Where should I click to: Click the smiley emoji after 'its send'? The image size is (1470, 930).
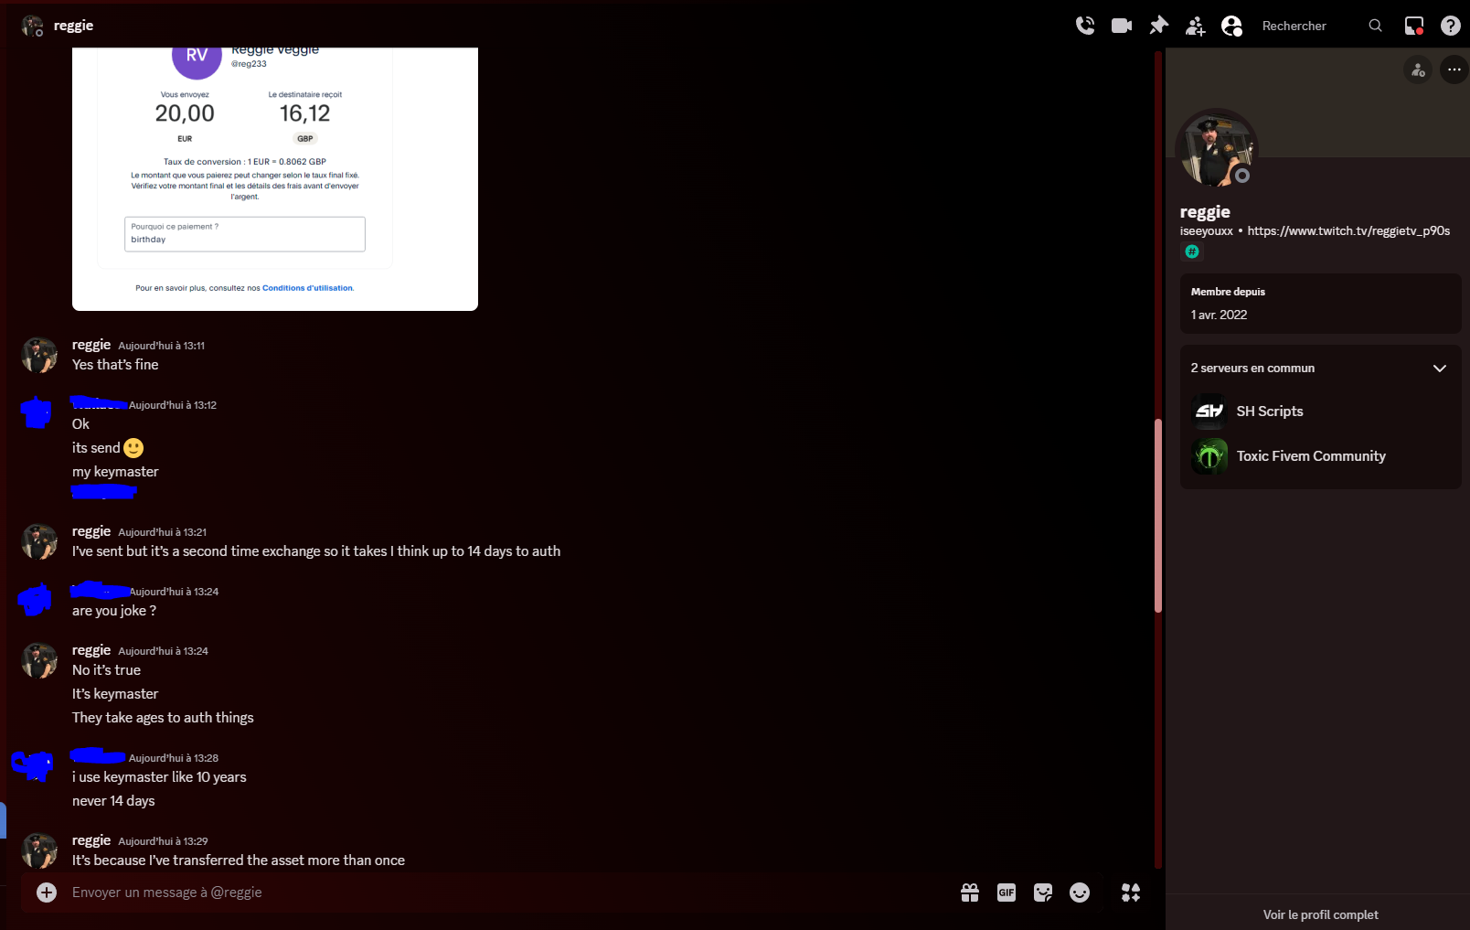pyautogui.click(x=133, y=448)
